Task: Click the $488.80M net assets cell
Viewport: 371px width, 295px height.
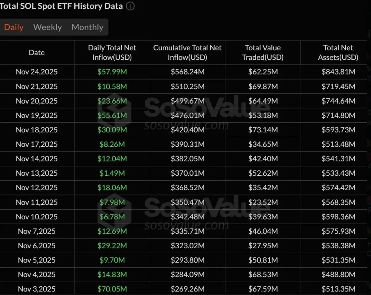Action: tap(338, 274)
